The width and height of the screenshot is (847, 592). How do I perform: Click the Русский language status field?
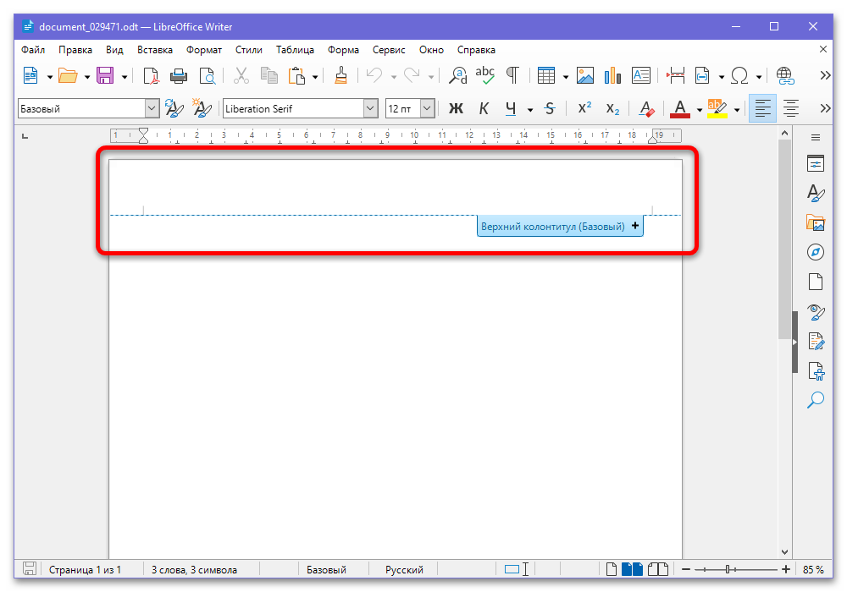[x=403, y=569]
